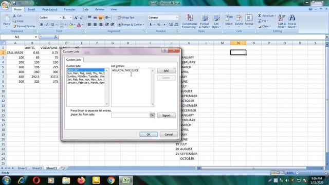Click Add button in Custom Lists dialog
Image resolution: width=329 pixels, height=185 pixels.
click(167, 71)
